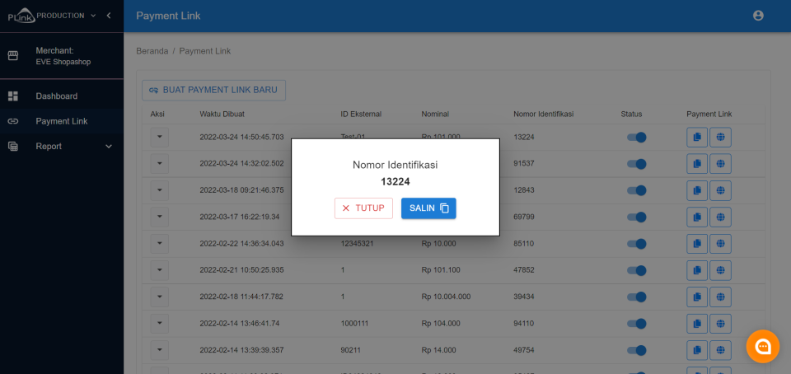Copy payment link for row 47852

697,270
